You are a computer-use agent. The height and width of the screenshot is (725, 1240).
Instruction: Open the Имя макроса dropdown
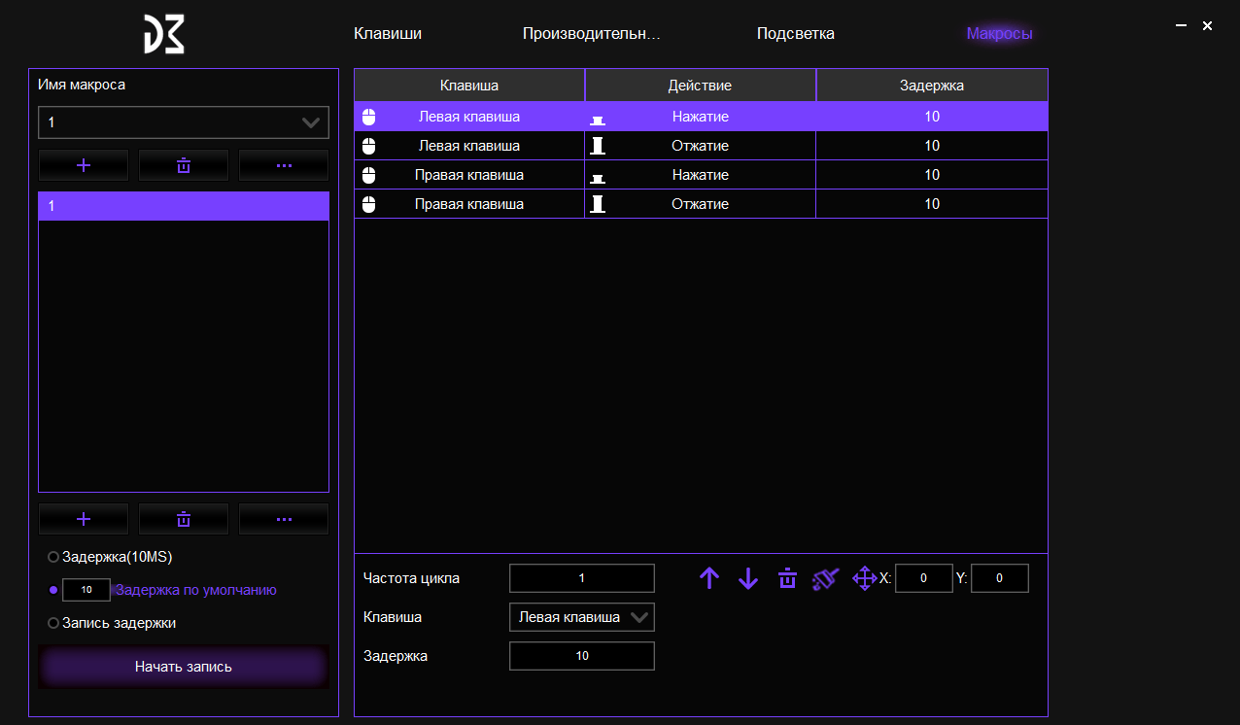click(x=184, y=122)
